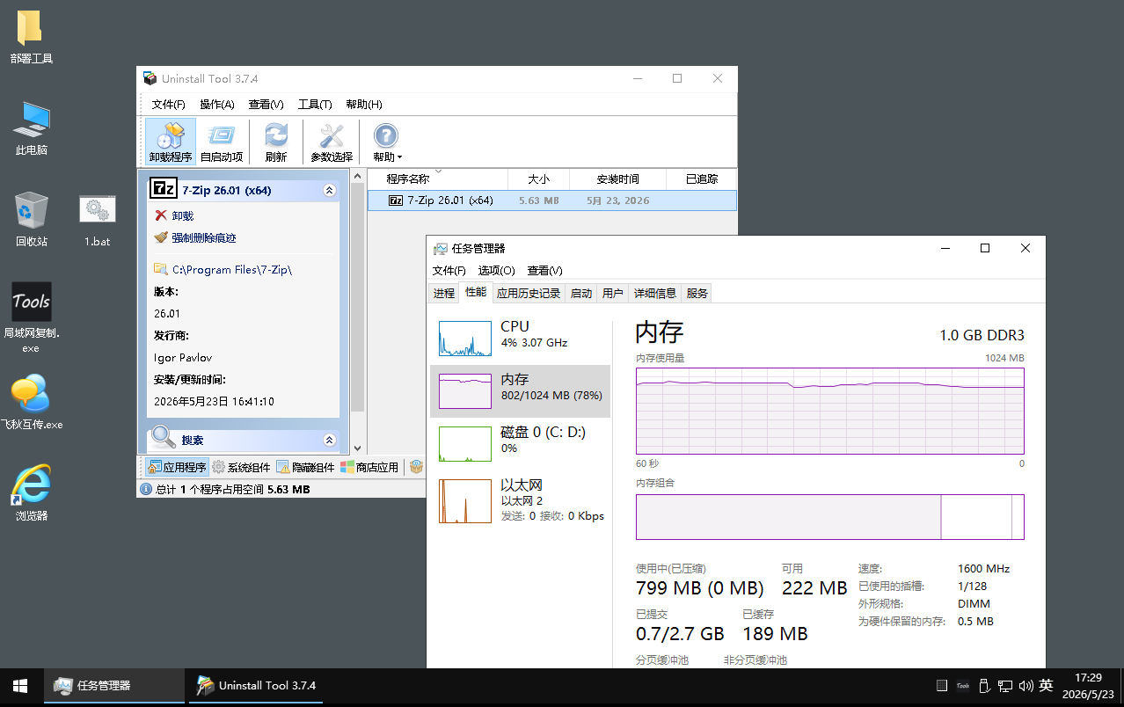The image size is (1124, 707).
Task: Select the 7-Zip 26.01 (x64) list row
Action: 551,200
